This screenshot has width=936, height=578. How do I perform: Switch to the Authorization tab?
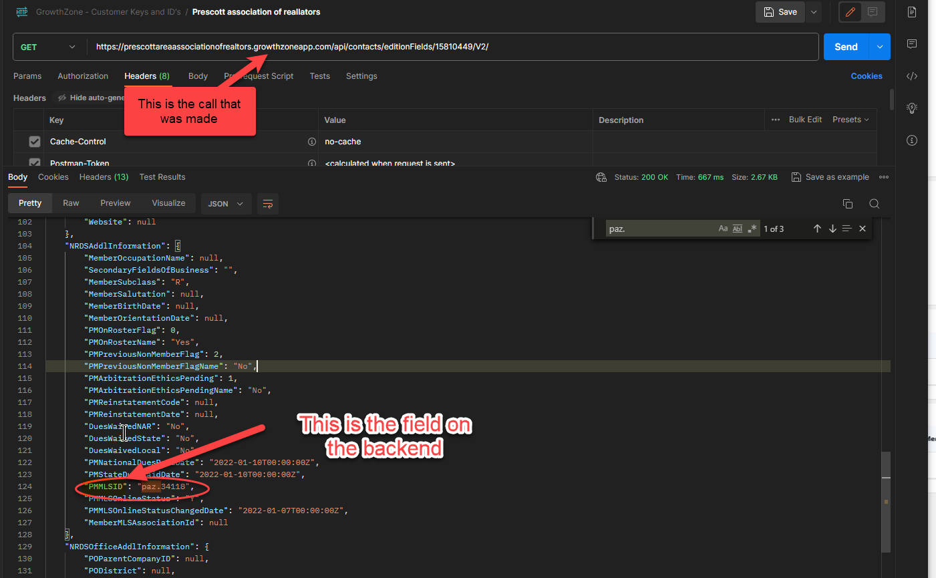point(83,76)
